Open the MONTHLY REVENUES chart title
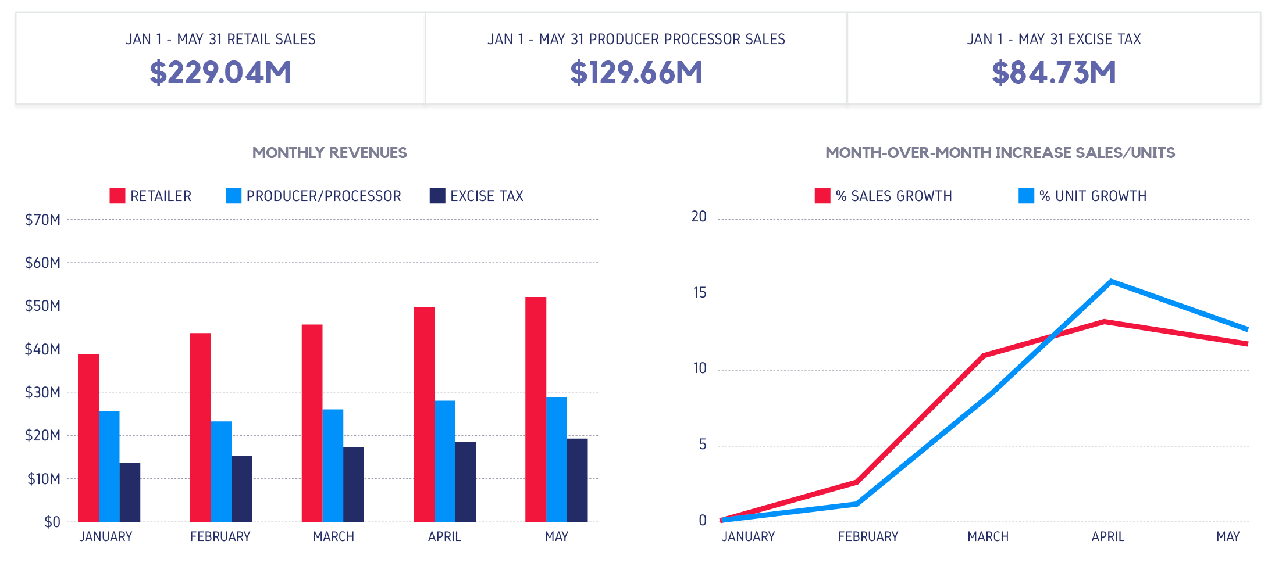 (329, 153)
